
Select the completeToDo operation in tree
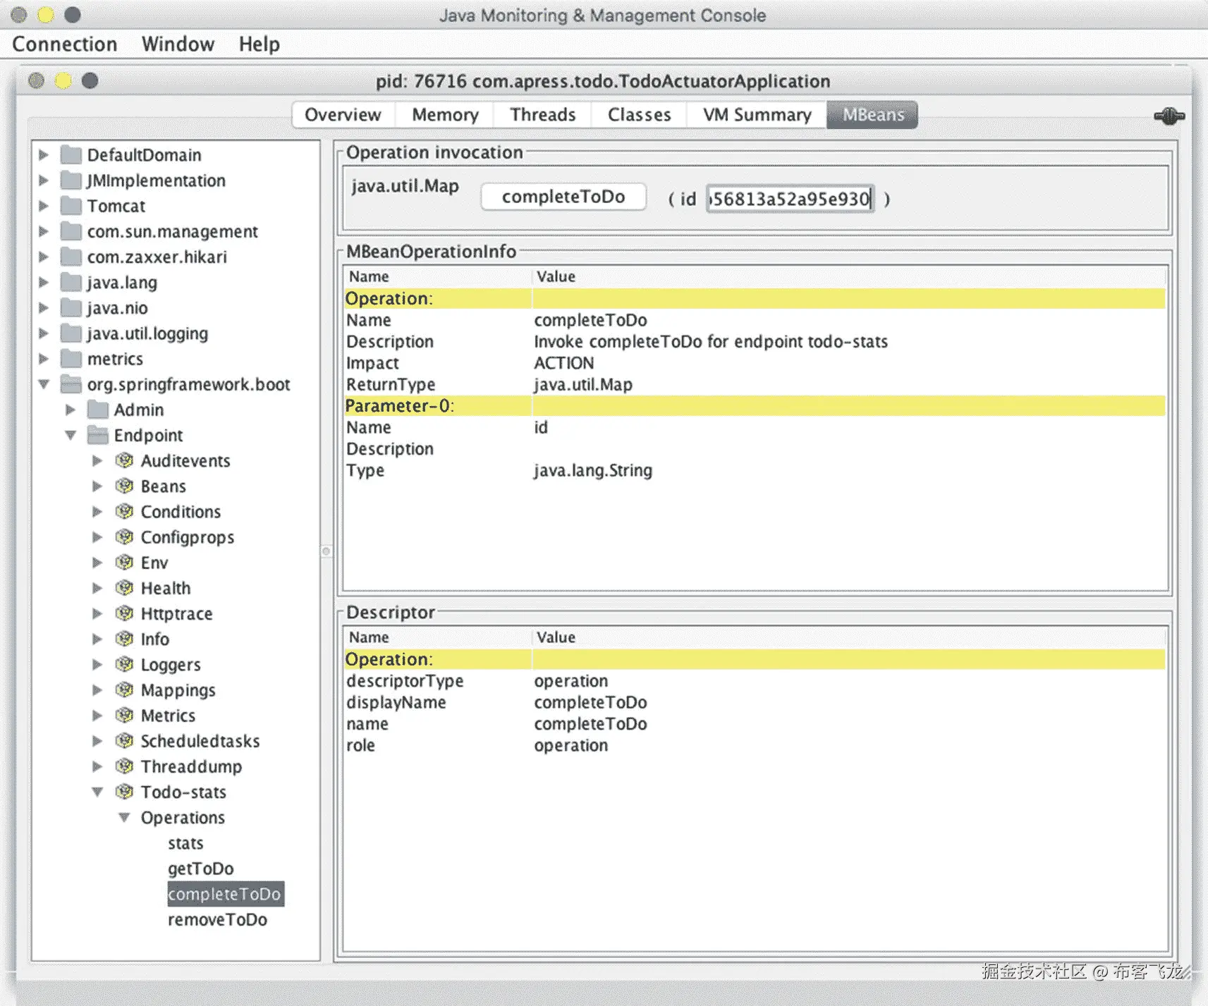click(225, 893)
